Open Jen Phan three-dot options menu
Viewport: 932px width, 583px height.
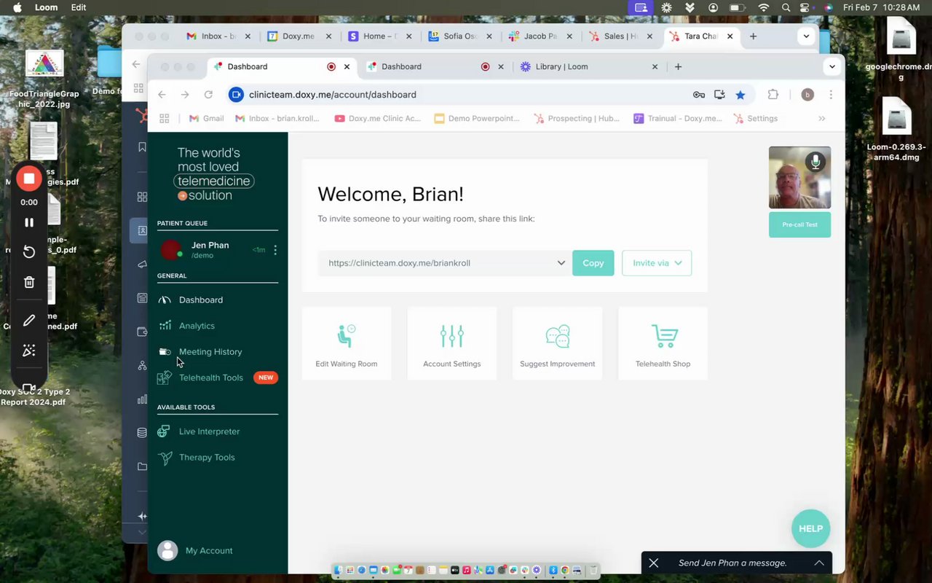tap(275, 250)
